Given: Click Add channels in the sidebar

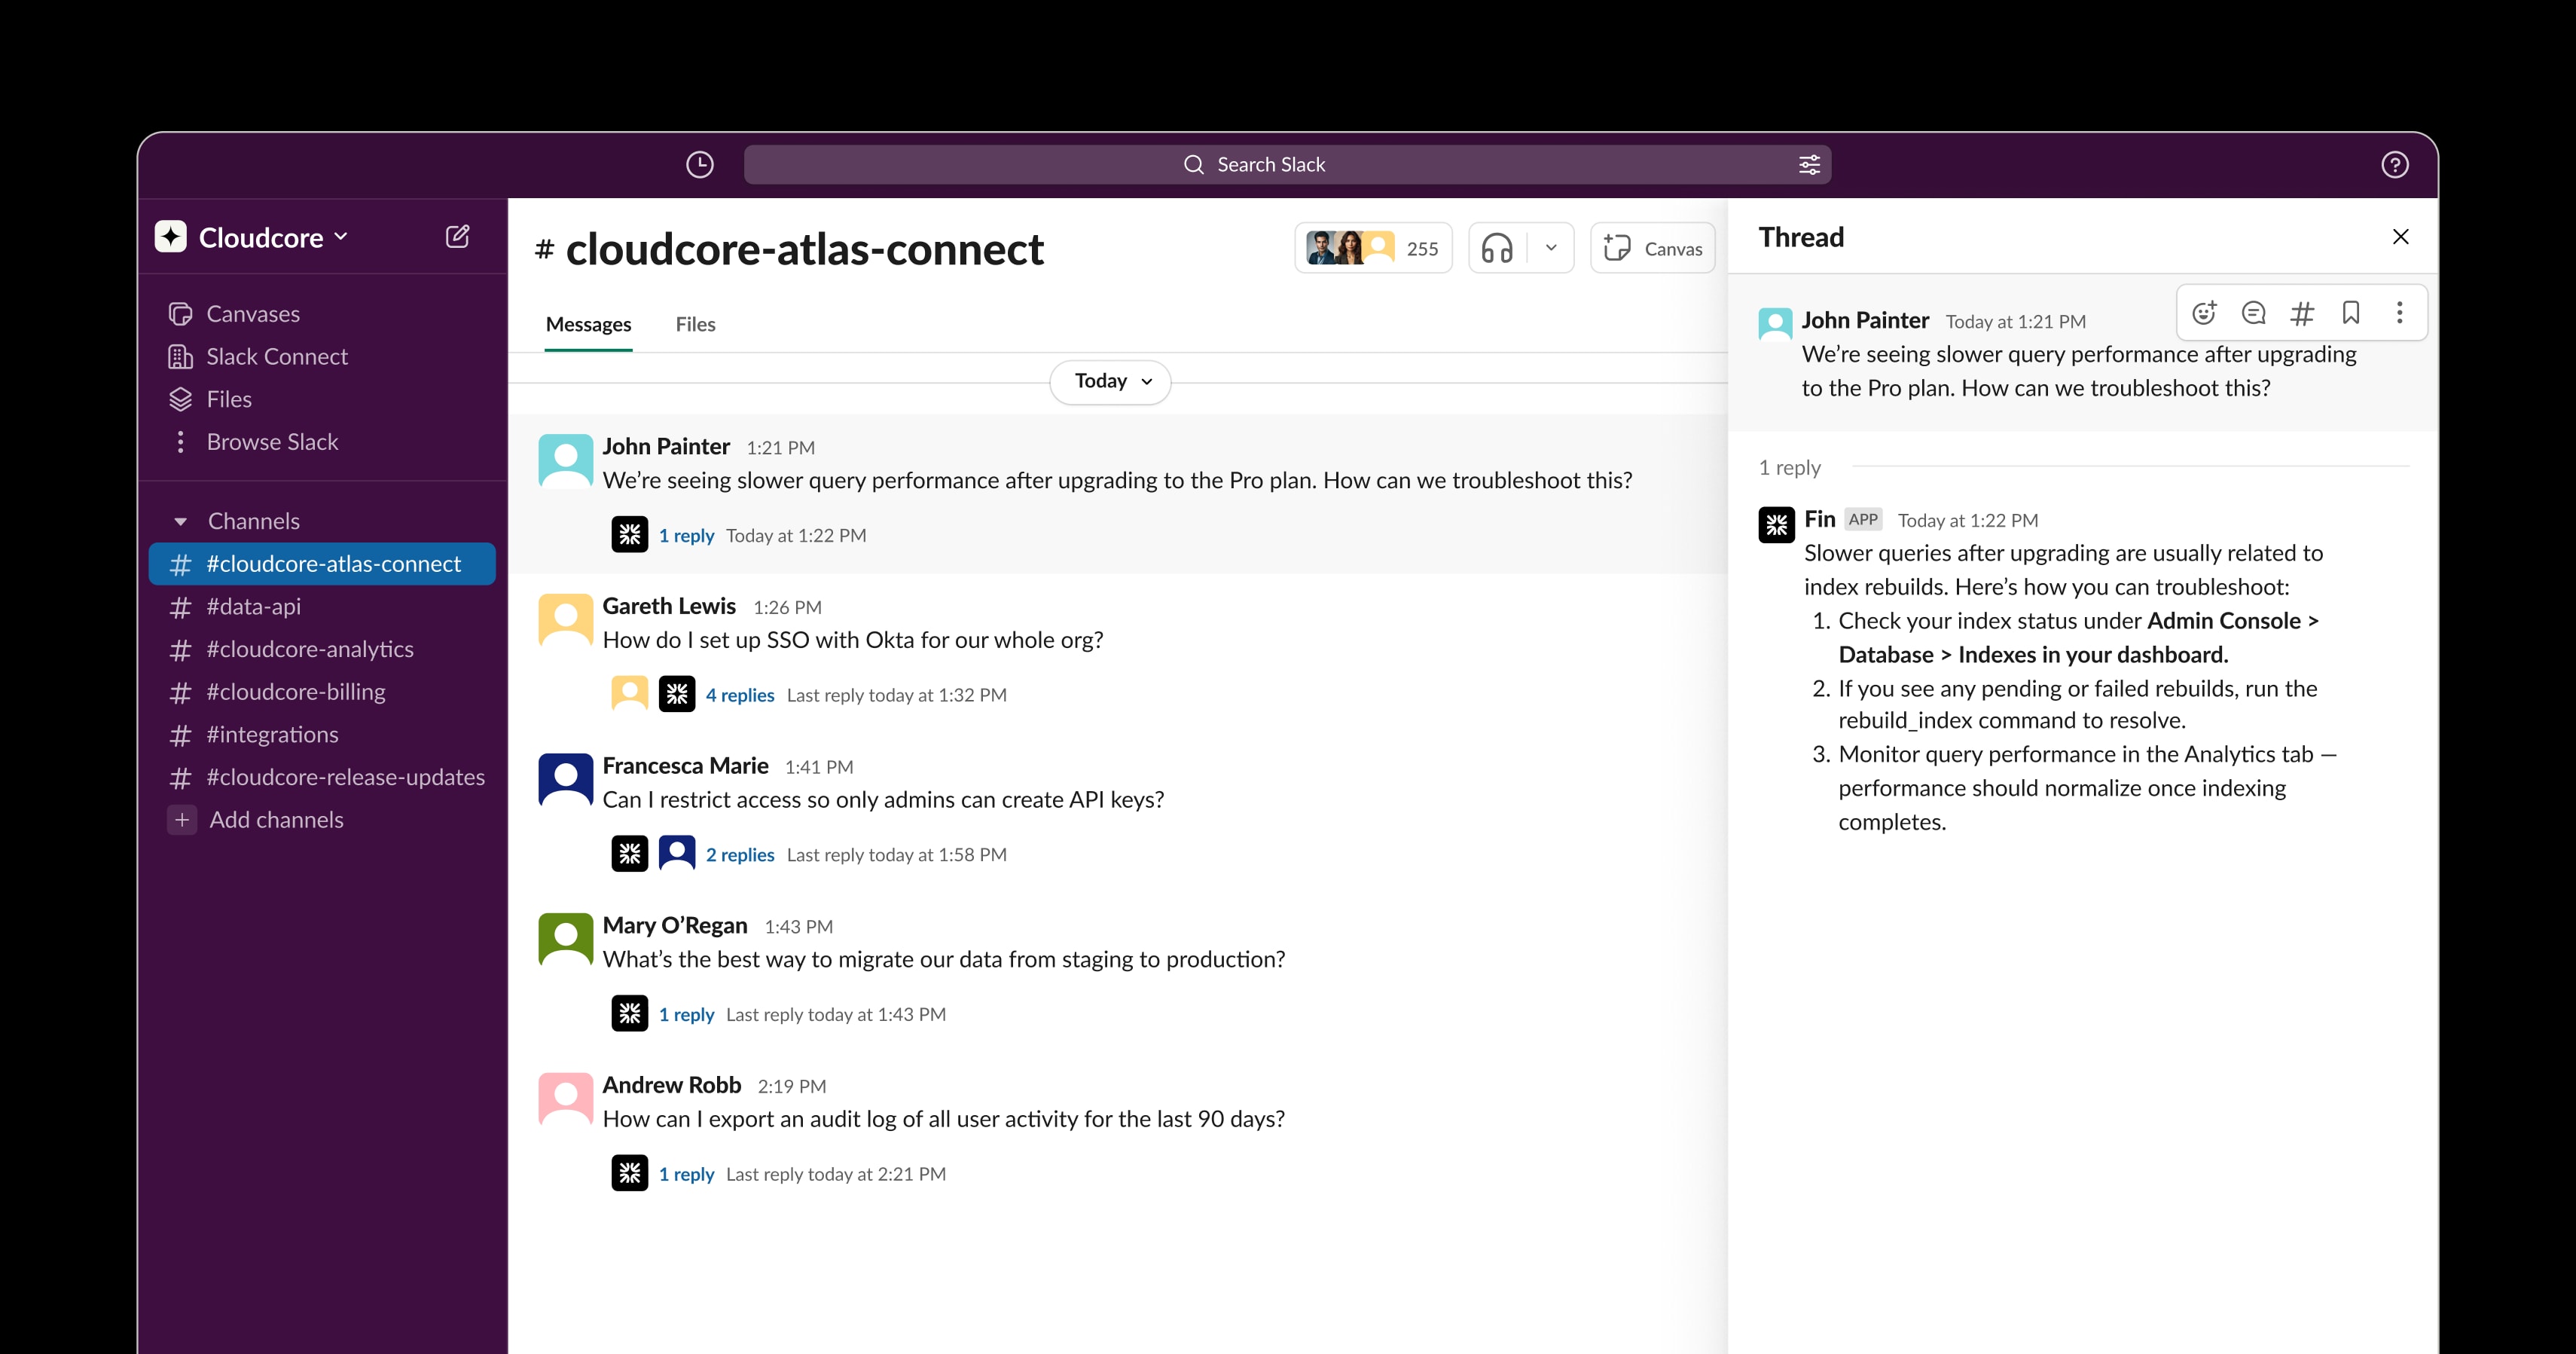Looking at the screenshot, I should tap(276, 819).
